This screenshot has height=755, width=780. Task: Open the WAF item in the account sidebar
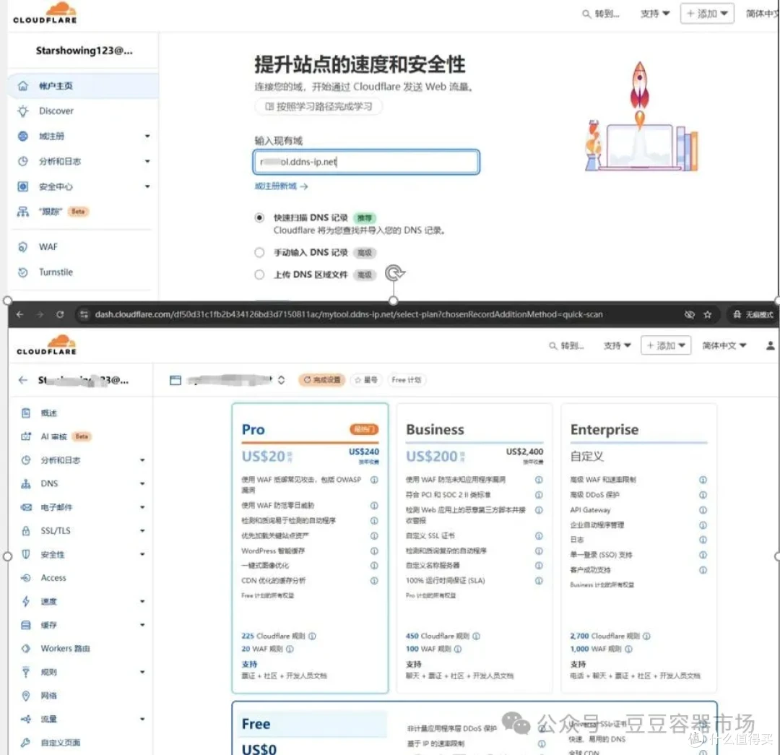(x=48, y=247)
